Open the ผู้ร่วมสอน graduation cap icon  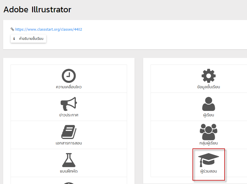(209, 160)
